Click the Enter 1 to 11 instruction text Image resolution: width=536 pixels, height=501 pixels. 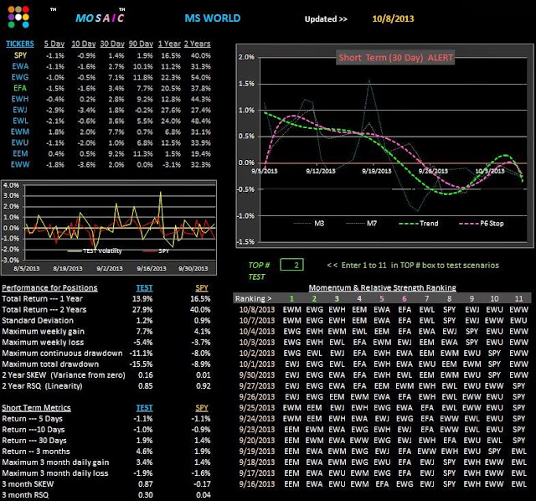[413, 266]
